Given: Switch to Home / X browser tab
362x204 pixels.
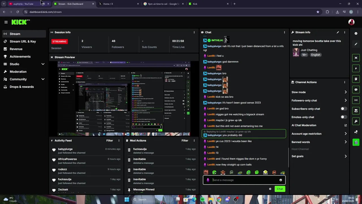Looking at the screenshot, I should click(119, 4).
